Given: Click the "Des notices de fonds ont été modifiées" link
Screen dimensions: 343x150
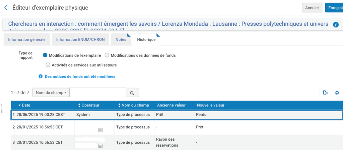Looking at the screenshot, I should coord(80,77).
